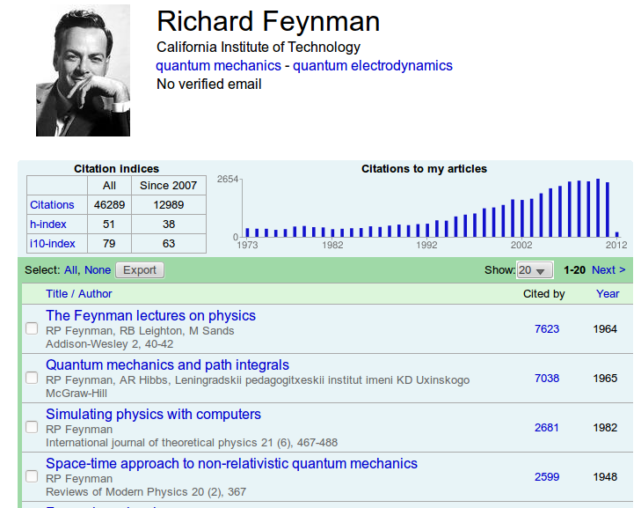Open the quantum electrodynamics interest link
Screen dimensions: 641x508
pyautogui.click(x=372, y=66)
